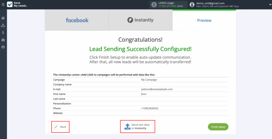
Task: Click the Company name row label
Action: (x=62, y=84)
